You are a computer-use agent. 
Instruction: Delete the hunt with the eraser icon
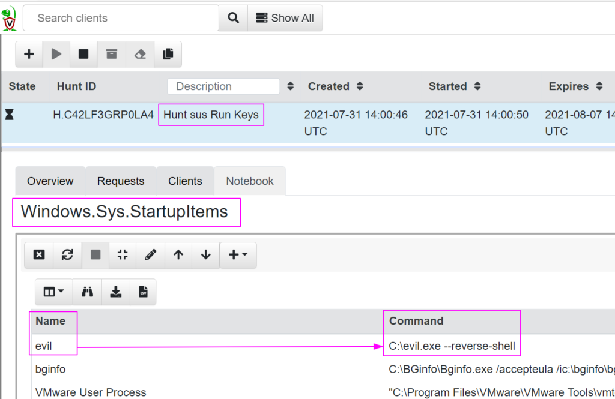140,54
